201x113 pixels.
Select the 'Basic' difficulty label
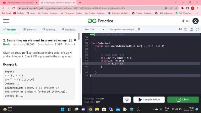point(7,44)
